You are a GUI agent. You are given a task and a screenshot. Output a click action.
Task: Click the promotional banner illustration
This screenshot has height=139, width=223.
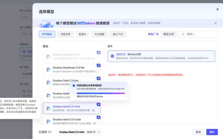pos(46,24)
